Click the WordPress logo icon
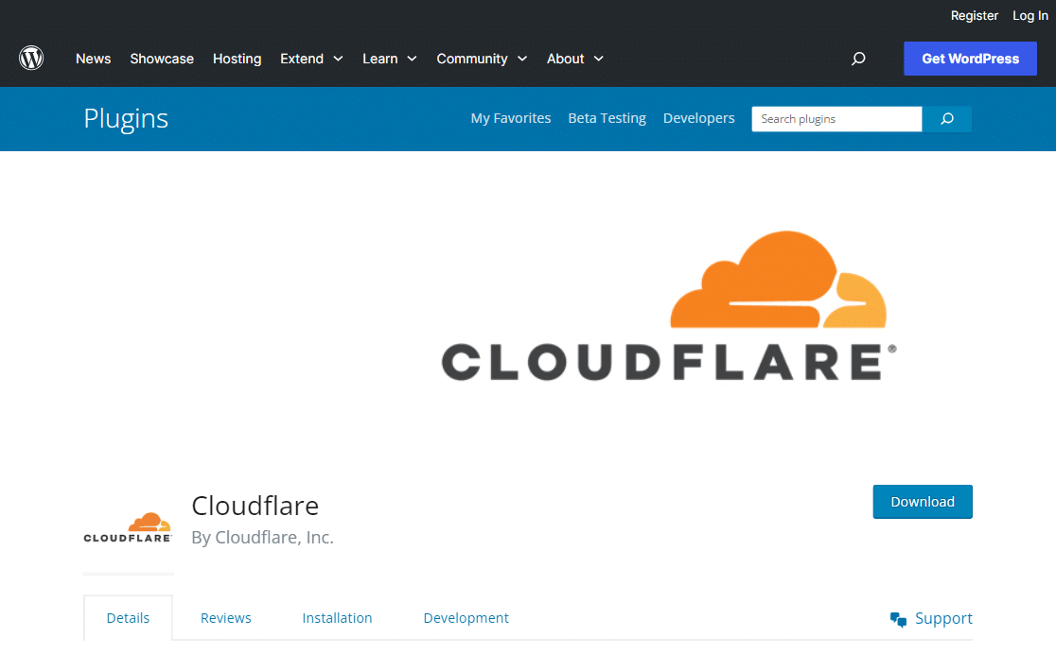This screenshot has height=671, width=1056. (x=31, y=59)
